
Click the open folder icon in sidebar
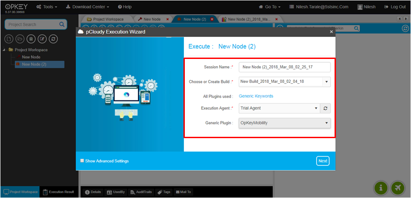pyautogui.click(x=20, y=39)
